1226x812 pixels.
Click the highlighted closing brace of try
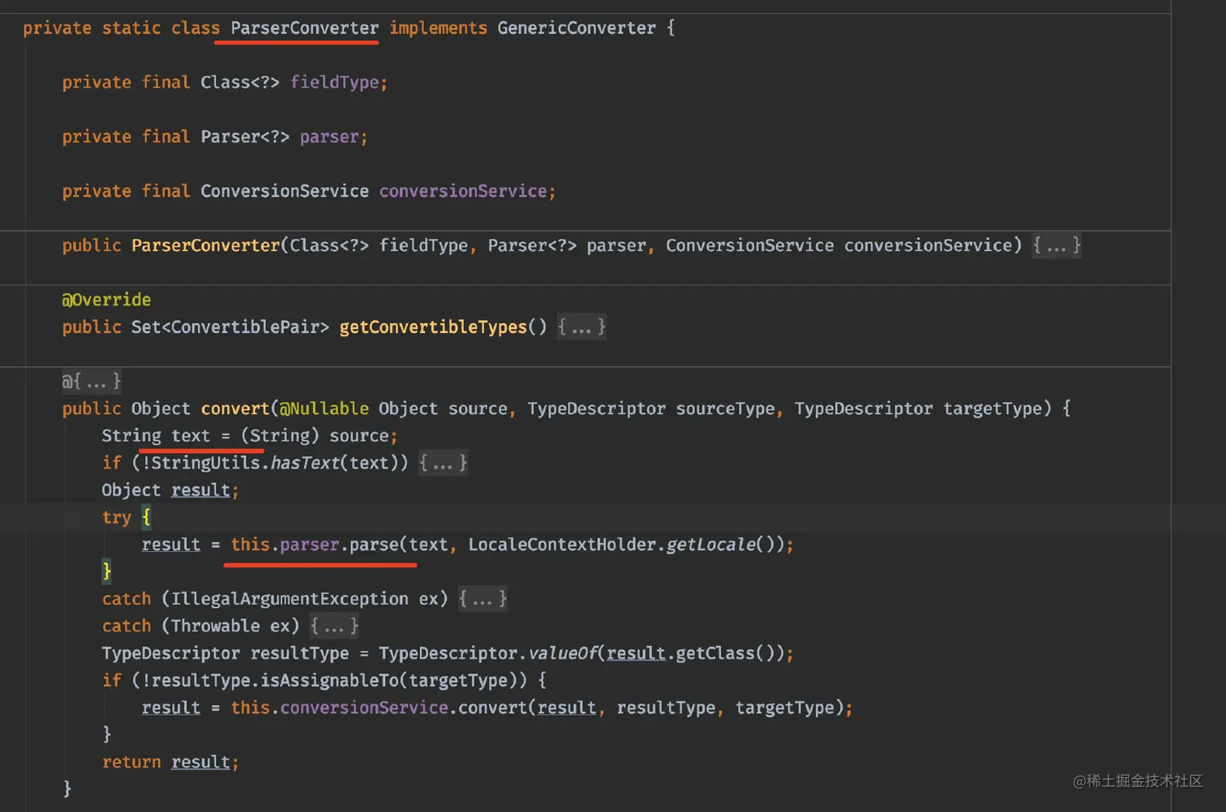(106, 571)
